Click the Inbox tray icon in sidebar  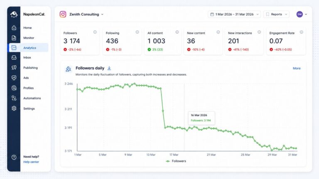tap(14, 58)
